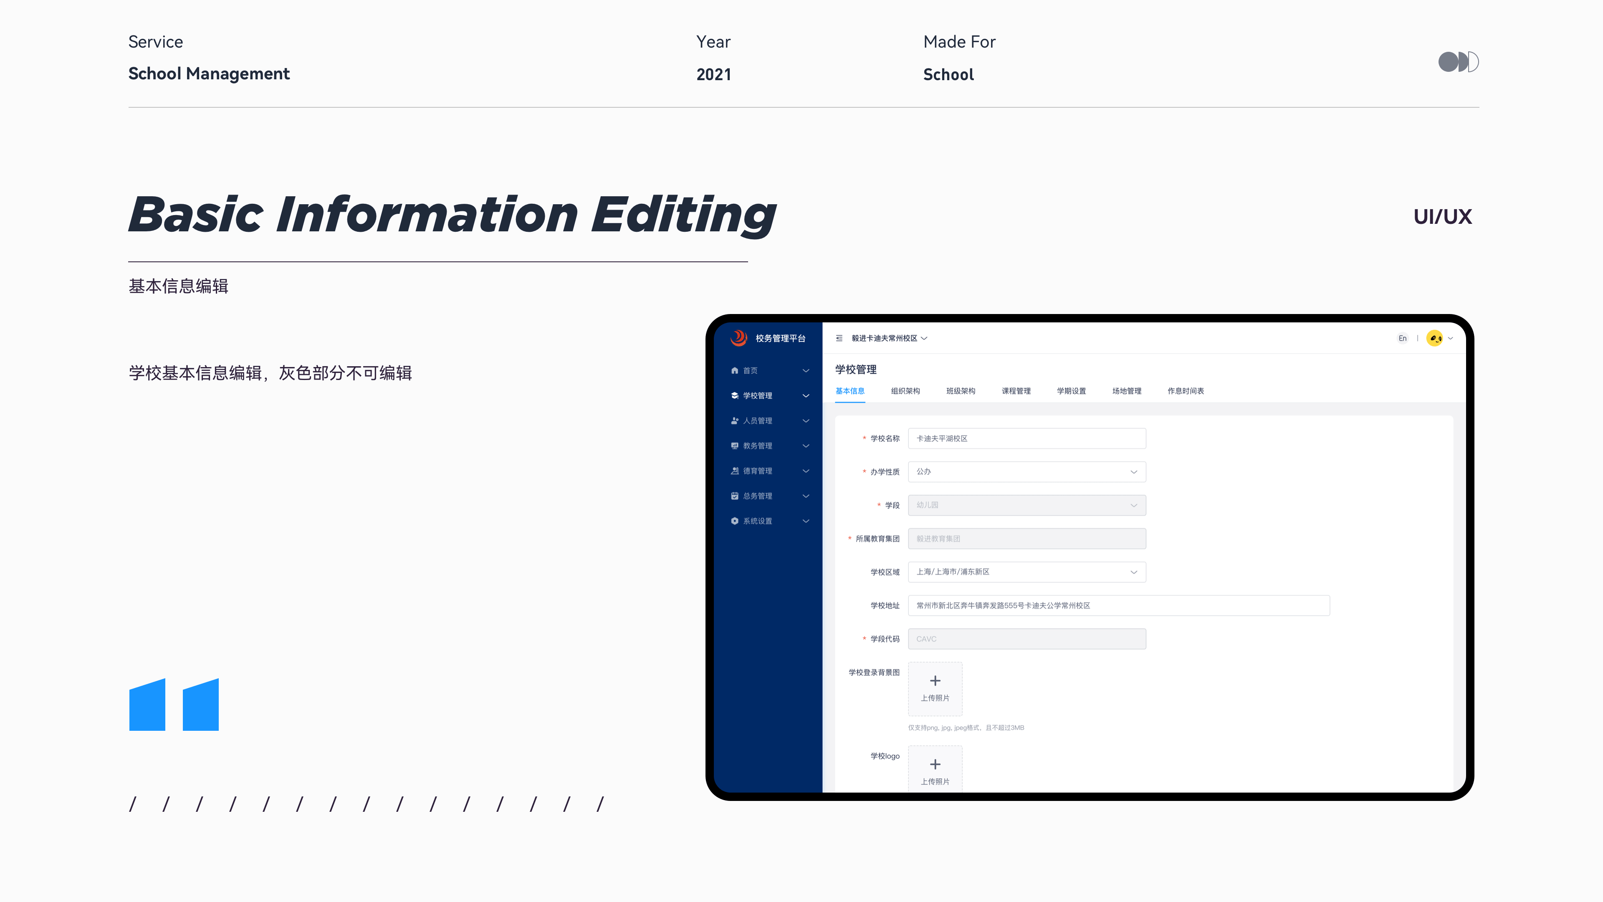Open the 学校区域 dropdown
Viewport: 1603px width, 902px height.
click(1027, 571)
